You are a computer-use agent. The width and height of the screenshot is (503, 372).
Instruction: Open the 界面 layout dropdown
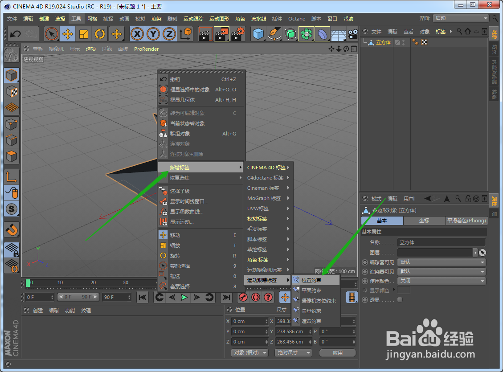(x=460, y=18)
